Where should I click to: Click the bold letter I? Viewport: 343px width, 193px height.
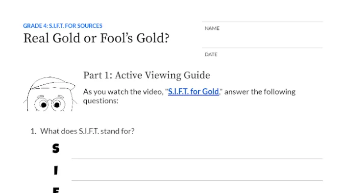(x=56, y=170)
